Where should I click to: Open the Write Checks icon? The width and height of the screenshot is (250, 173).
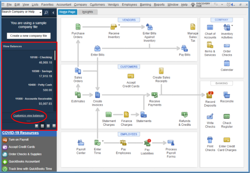[210, 116]
